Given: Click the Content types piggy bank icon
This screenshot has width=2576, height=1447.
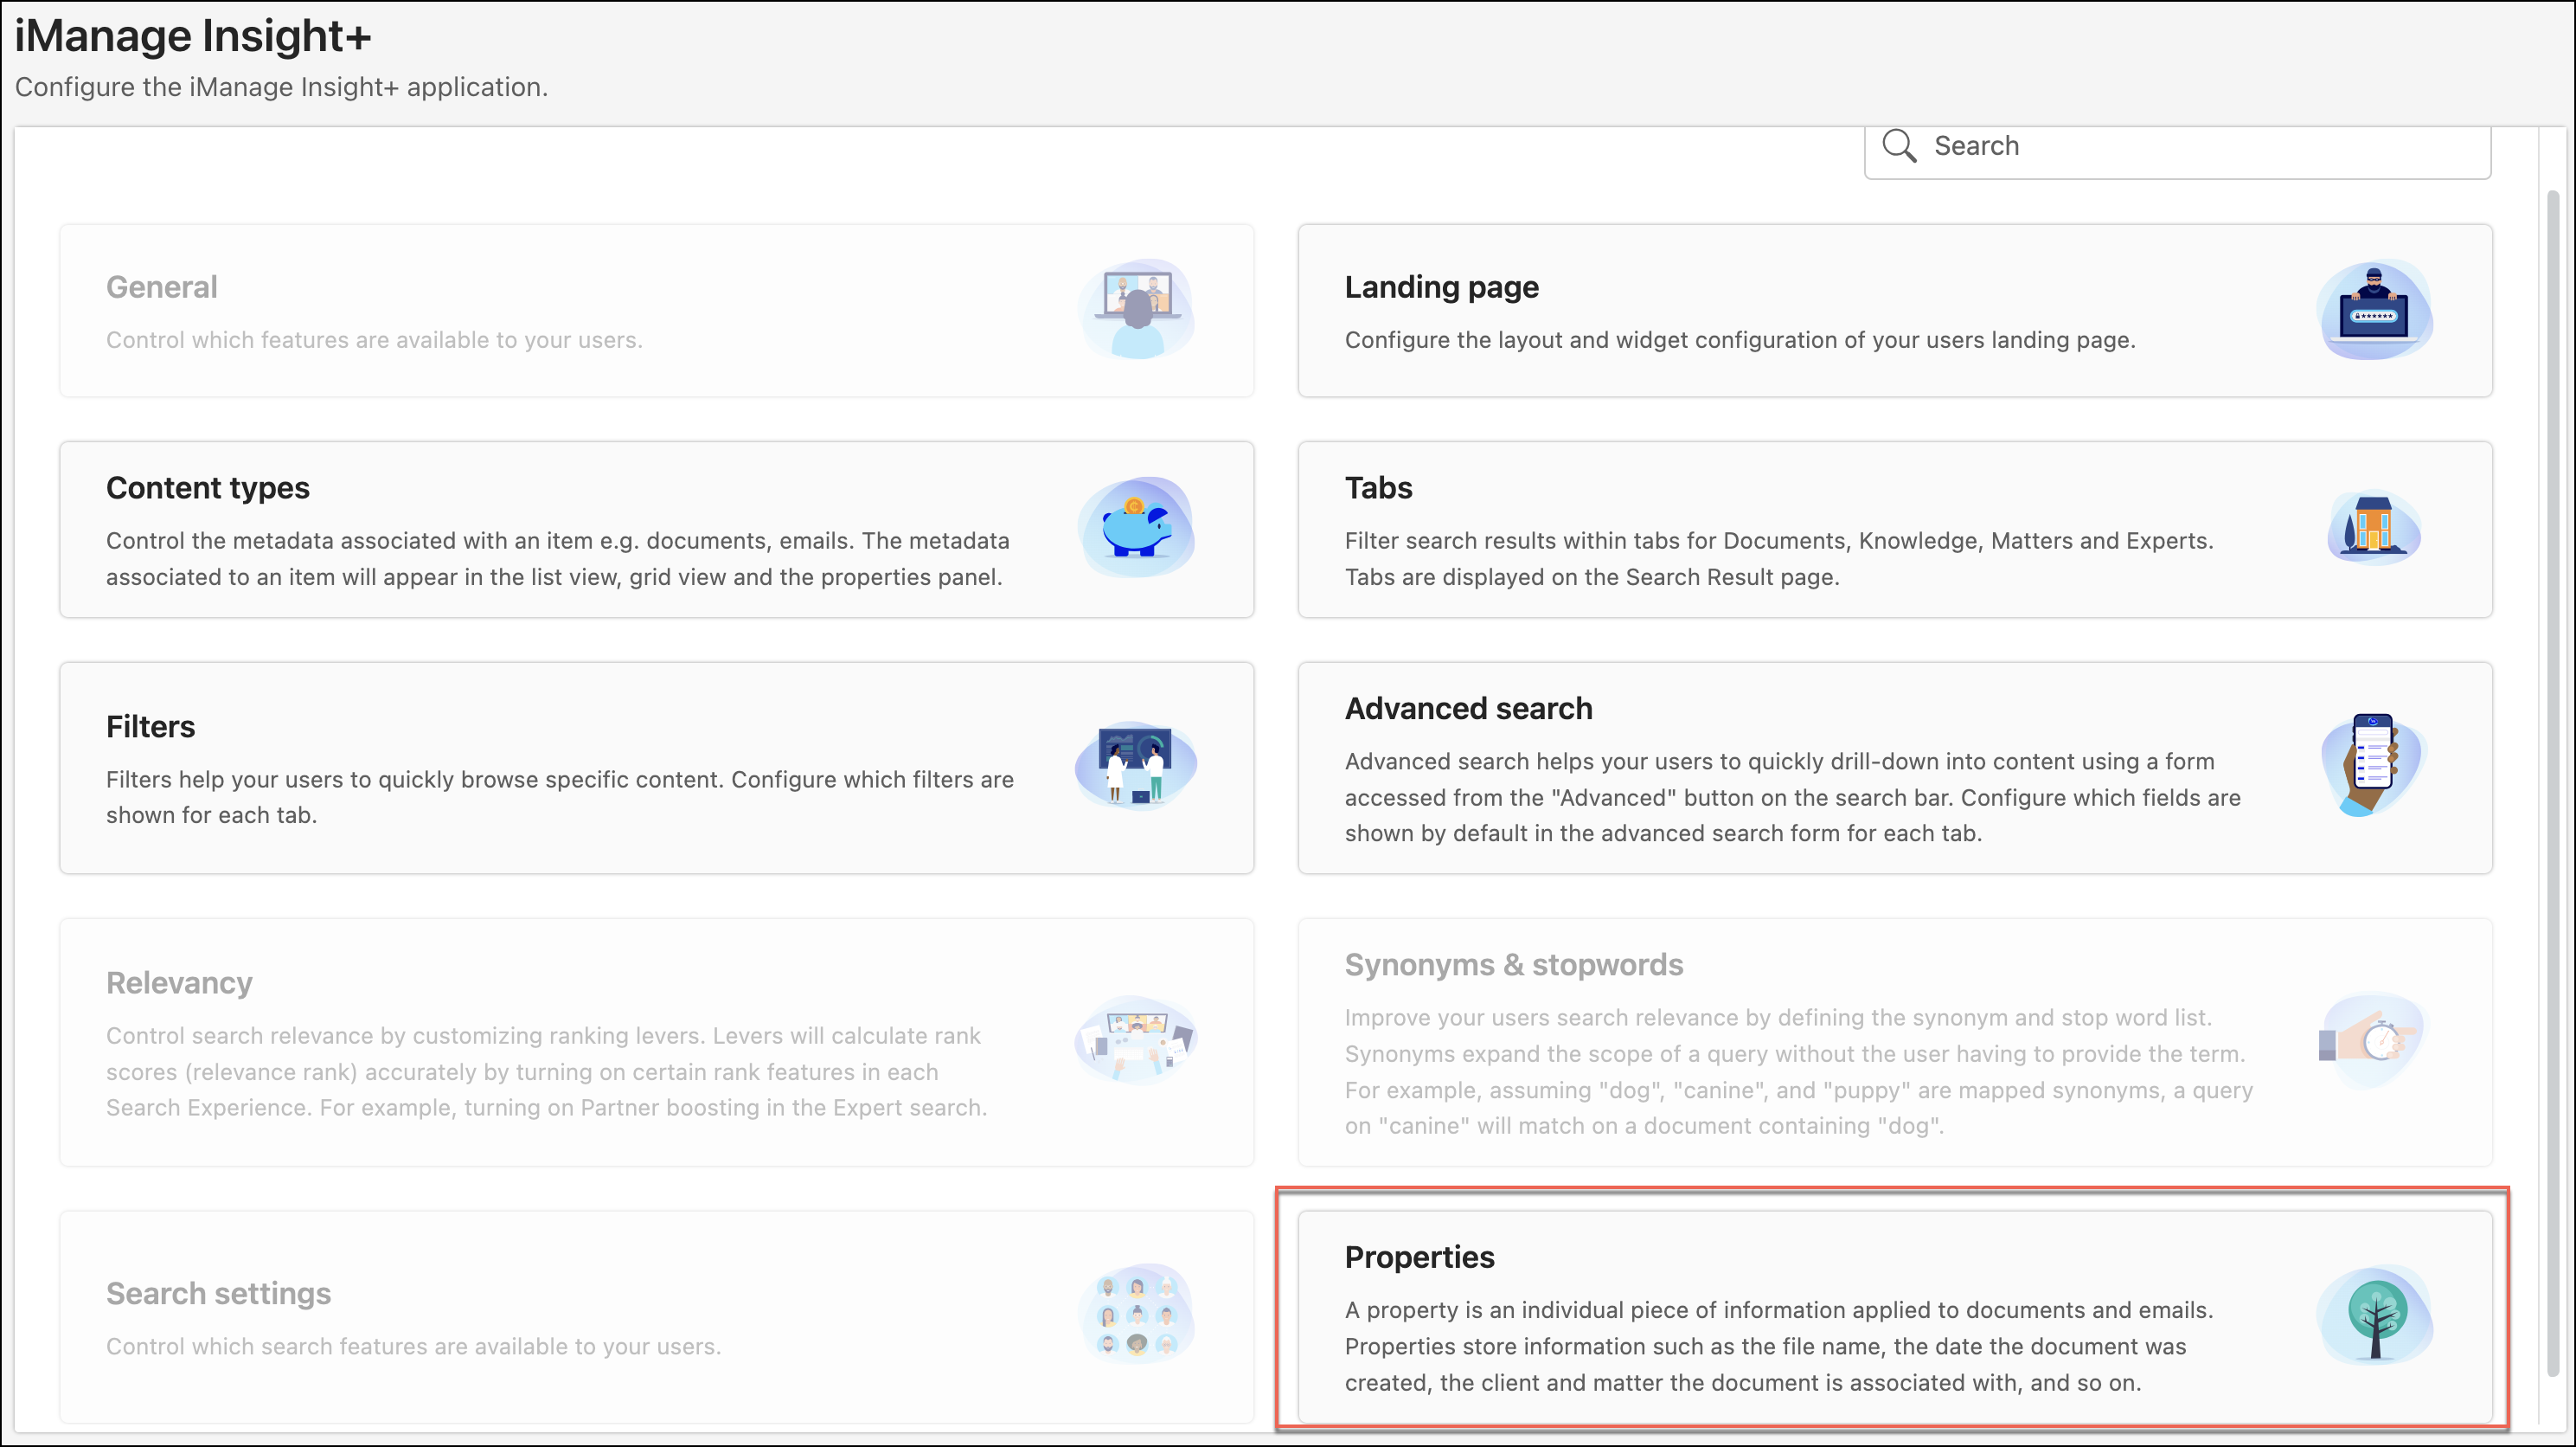Looking at the screenshot, I should (x=1137, y=527).
